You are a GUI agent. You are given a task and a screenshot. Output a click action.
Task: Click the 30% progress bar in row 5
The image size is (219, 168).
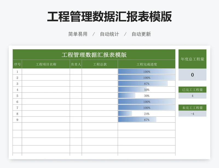(x=127, y=96)
